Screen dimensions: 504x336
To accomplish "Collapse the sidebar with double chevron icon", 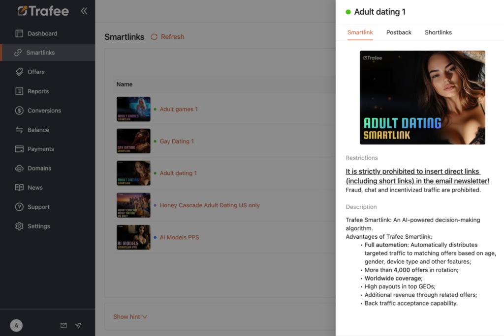I will (x=84, y=11).
